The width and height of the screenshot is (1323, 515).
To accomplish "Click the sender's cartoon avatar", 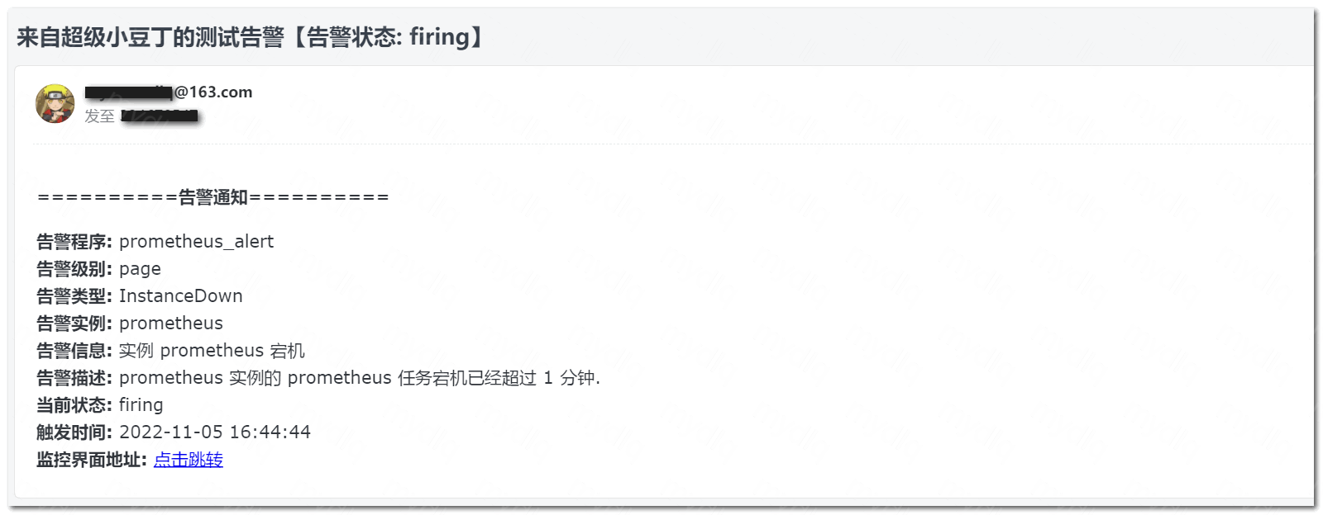I will pos(55,104).
